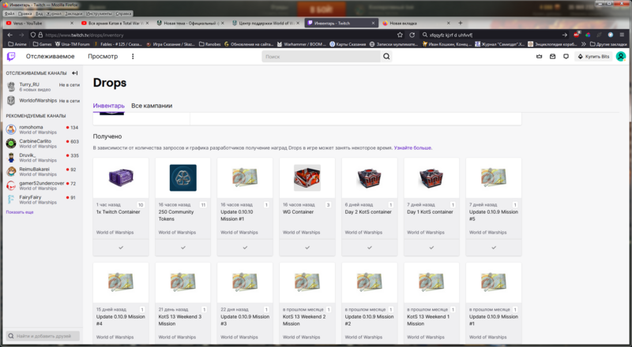Click World of Warships under WG Container
Viewport: 632px width, 347px height.
click(x=301, y=233)
